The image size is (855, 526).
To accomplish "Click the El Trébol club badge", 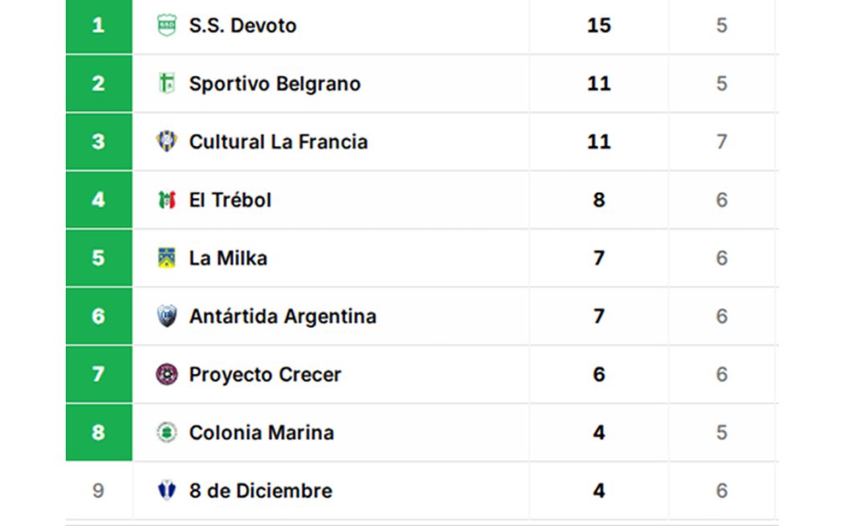I will [x=167, y=200].
